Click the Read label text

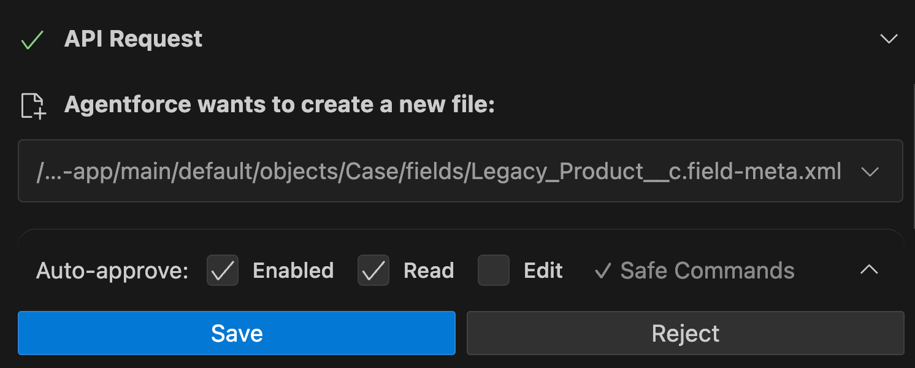429,270
